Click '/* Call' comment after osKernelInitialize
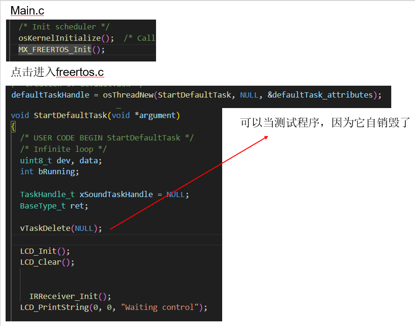Viewport: 415px width, 326px height. pyautogui.click(x=139, y=38)
